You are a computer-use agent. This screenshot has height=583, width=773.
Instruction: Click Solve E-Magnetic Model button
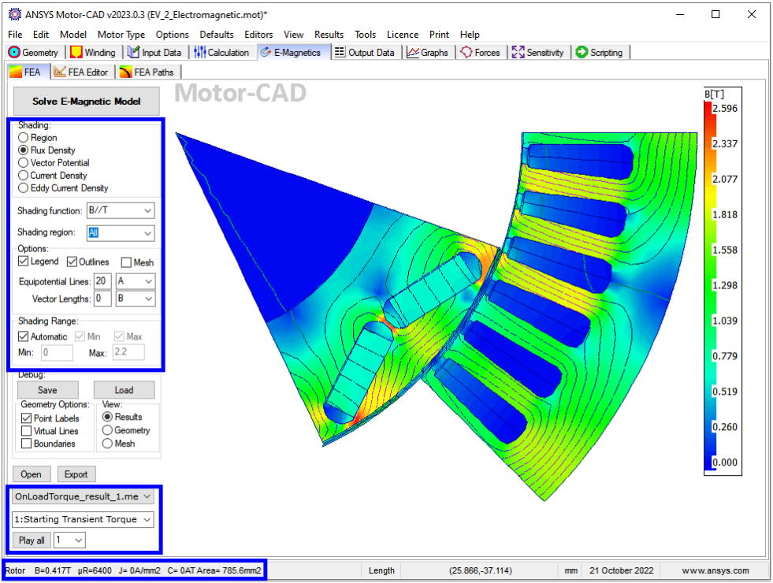[x=86, y=101]
